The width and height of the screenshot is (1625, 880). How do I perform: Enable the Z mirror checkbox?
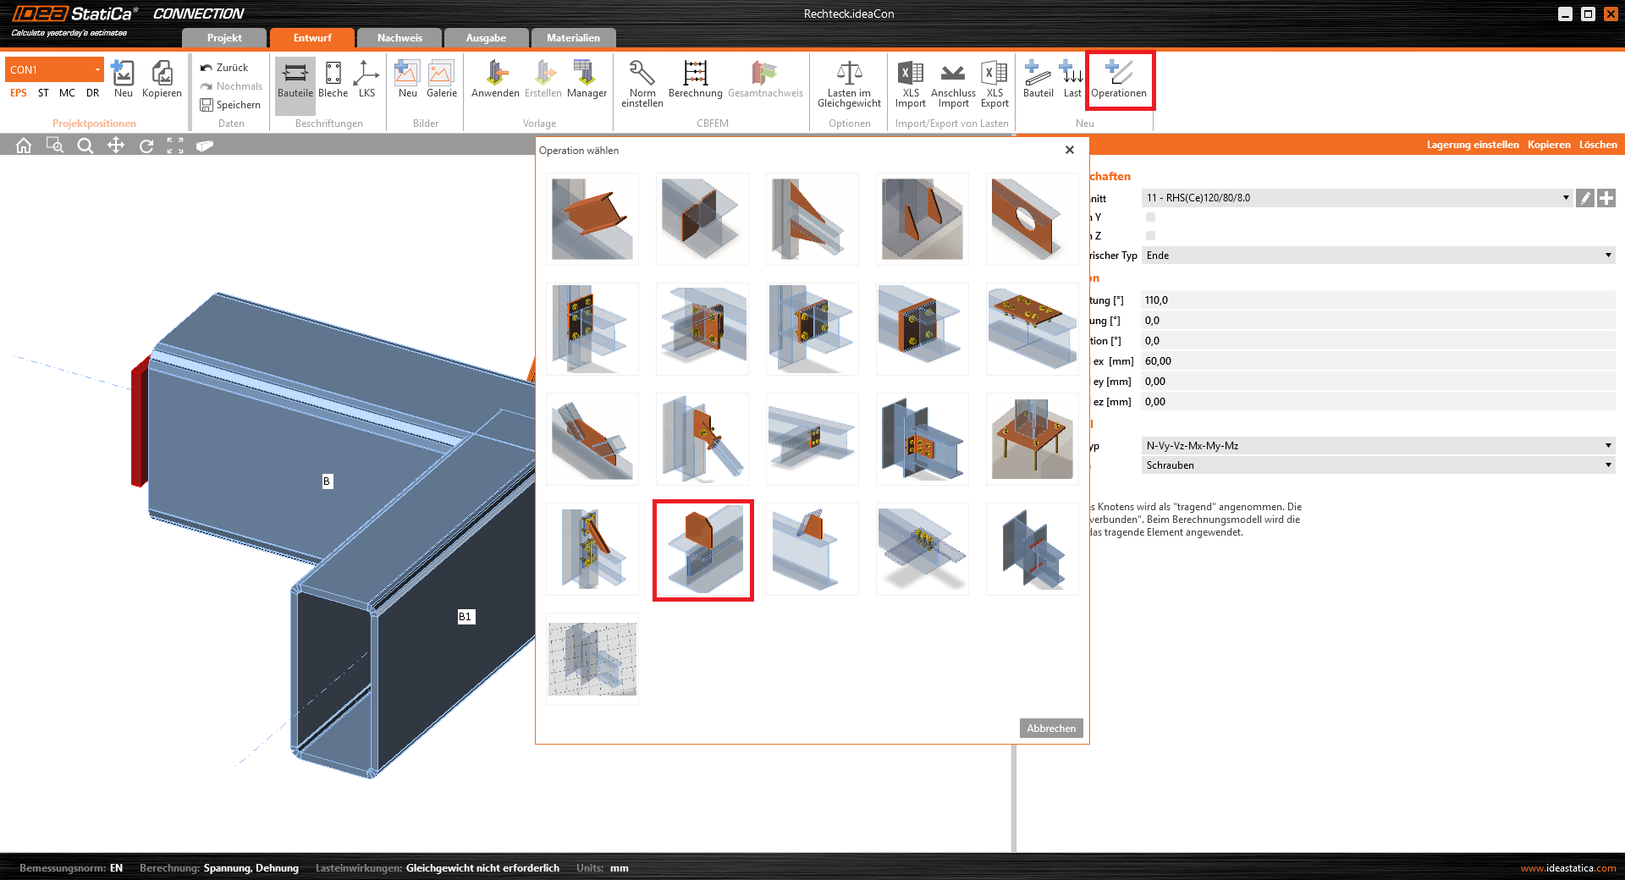(1150, 236)
